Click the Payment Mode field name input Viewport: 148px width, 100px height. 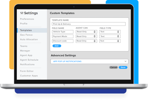pyautogui.click(x=63, y=36)
